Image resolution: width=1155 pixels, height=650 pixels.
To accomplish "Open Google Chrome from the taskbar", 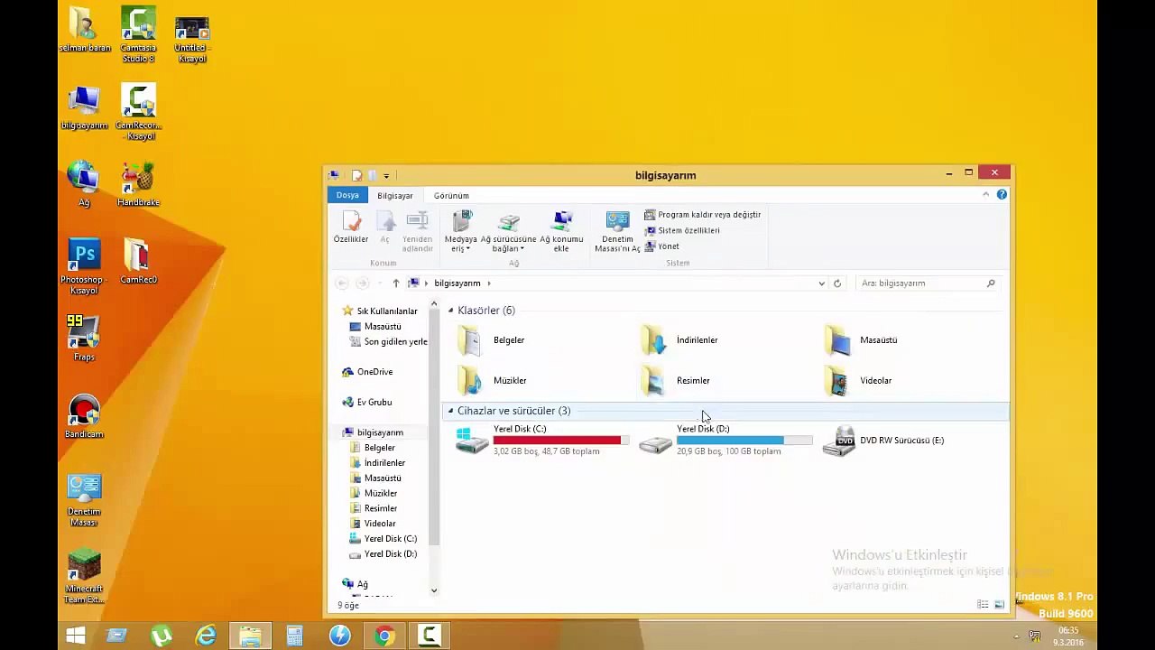I will (384, 636).
